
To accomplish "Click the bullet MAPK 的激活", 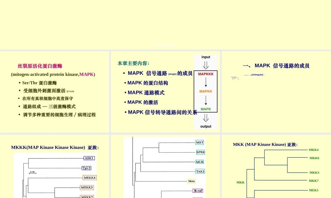I will point(142,102).
